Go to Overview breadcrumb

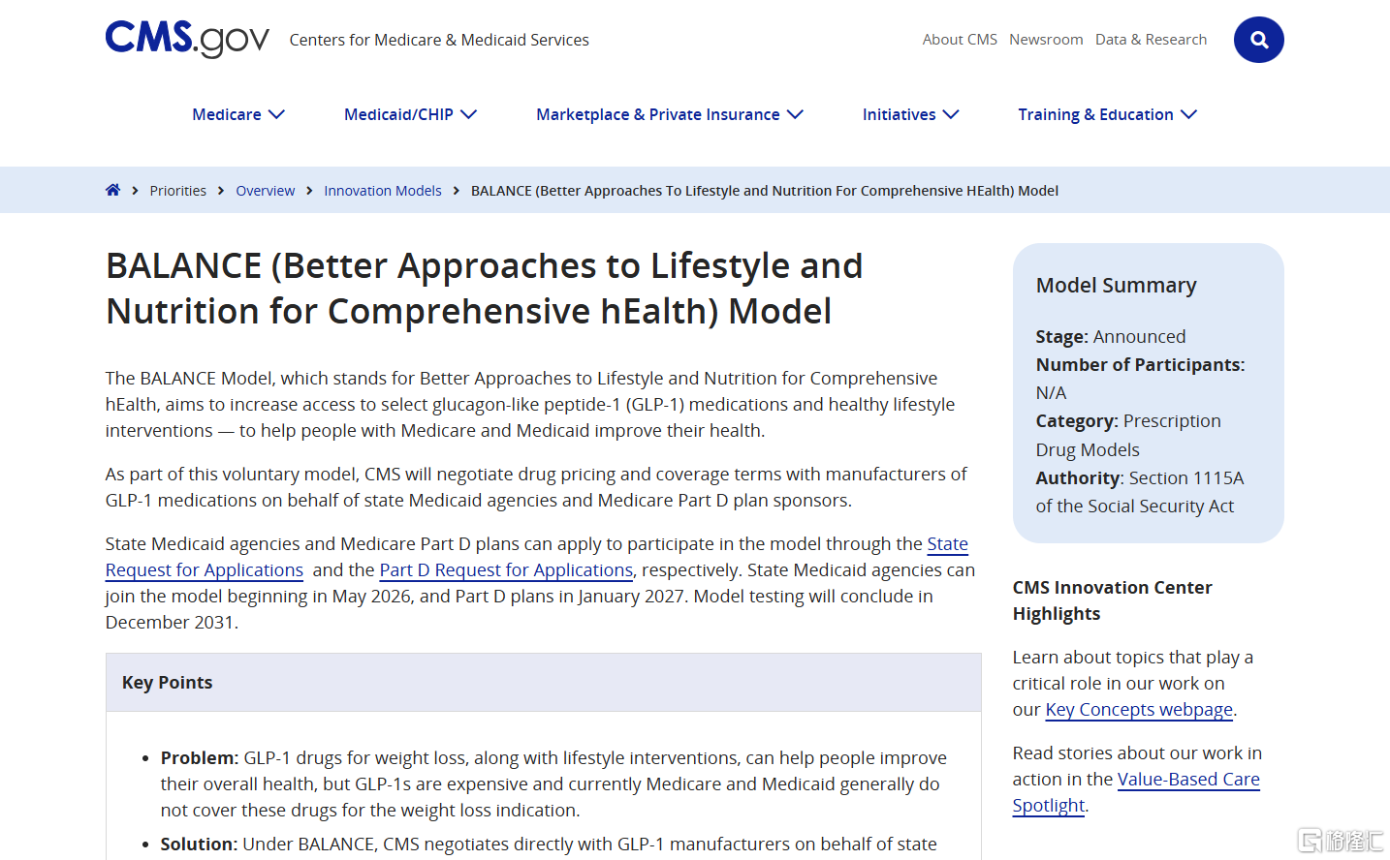[x=265, y=191]
